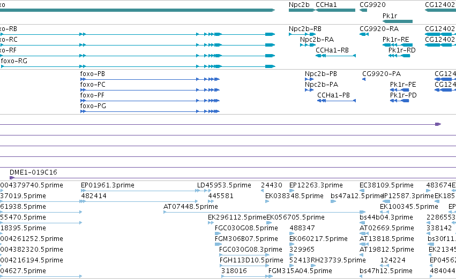Click the Pk1r-PE protein feature
This screenshot has height=279, width=456.
click(400, 90)
